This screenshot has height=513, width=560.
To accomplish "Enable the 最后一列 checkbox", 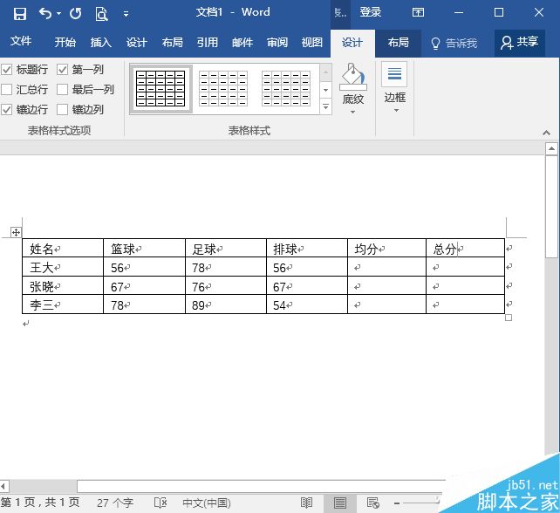I will [63, 90].
